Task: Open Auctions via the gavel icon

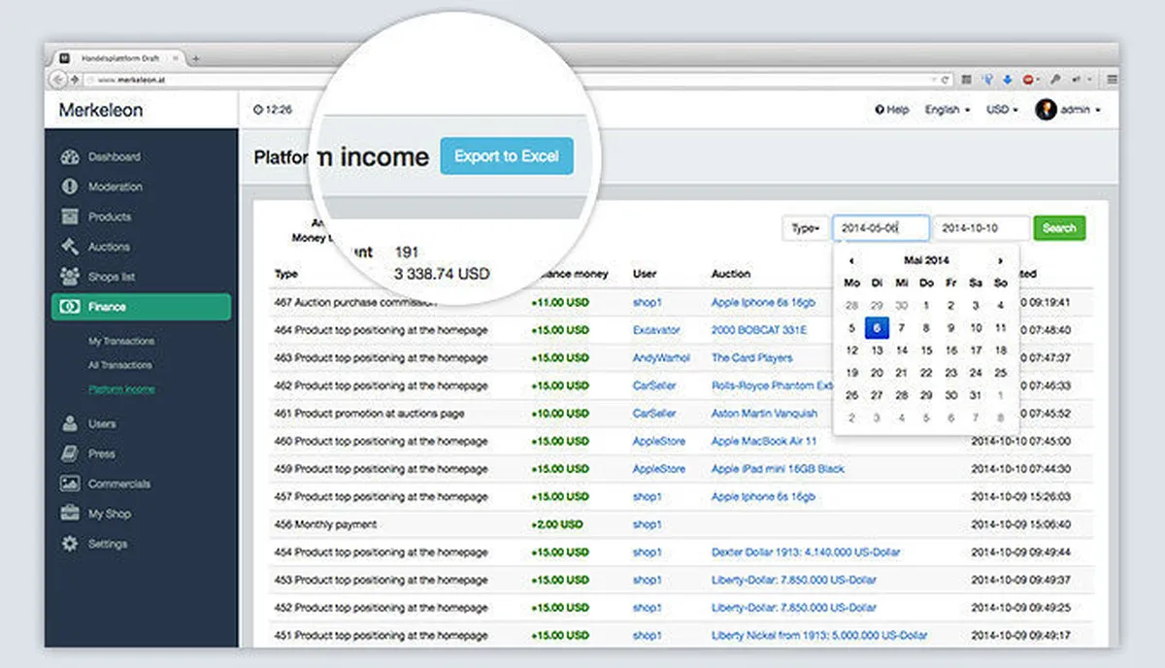Action: pyautogui.click(x=70, y=247)
